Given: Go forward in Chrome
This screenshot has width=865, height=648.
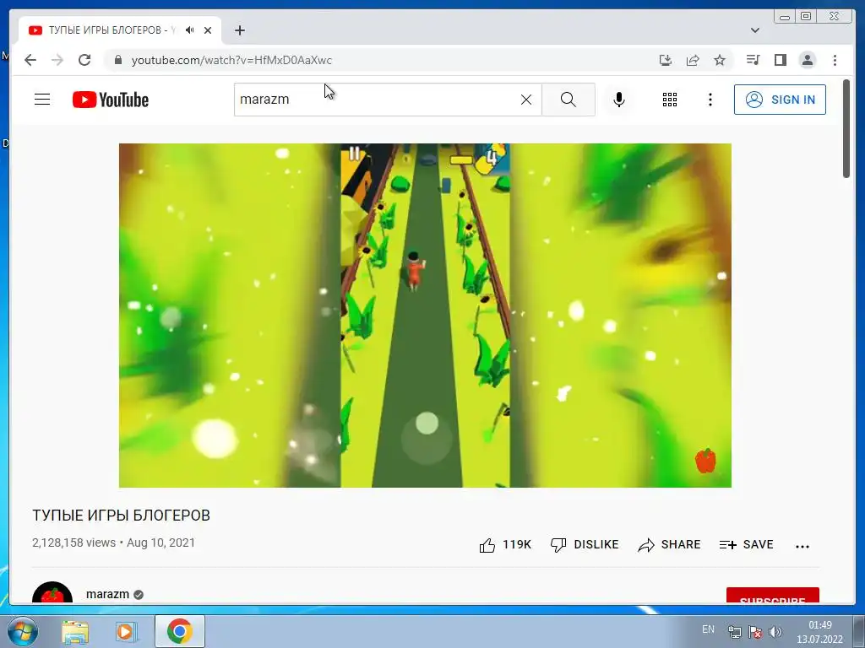Looking at the screenshot, I should click(57, 60).
